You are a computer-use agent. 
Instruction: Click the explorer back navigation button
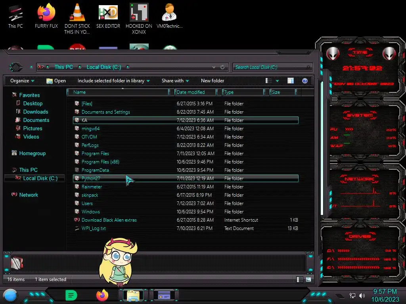click(16, 67)
